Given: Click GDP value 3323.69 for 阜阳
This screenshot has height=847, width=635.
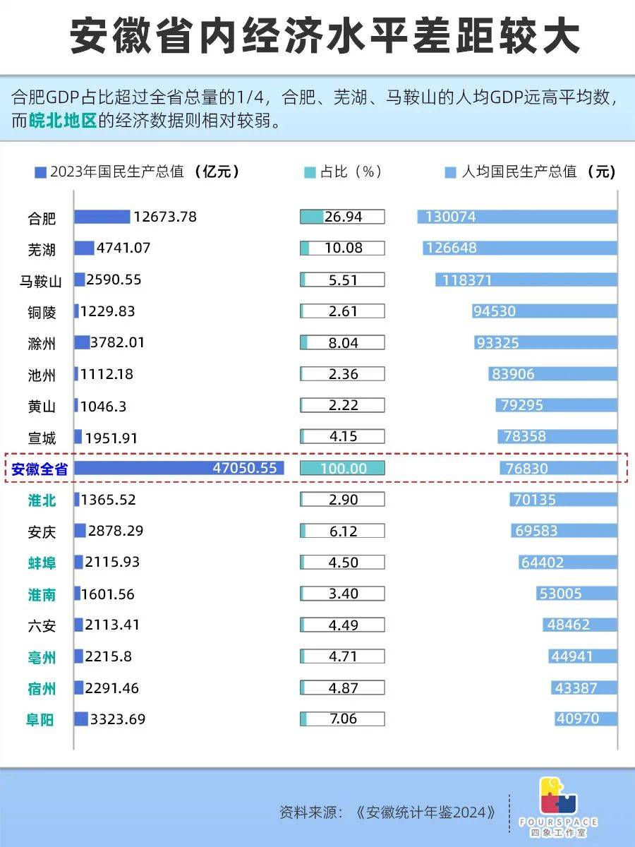Looking at the screenshot, I should point(118,719).
